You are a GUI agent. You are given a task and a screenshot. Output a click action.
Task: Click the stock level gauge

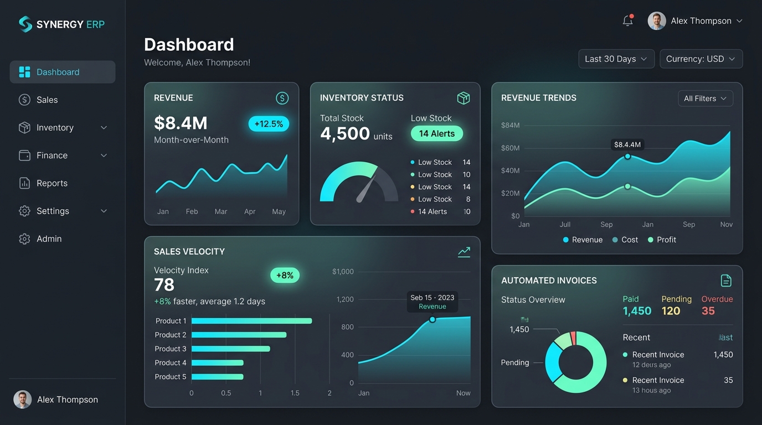pyautogui.click(x=359, y=182)
